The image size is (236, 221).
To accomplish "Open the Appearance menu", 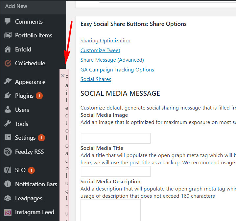I will coord(30,82).
